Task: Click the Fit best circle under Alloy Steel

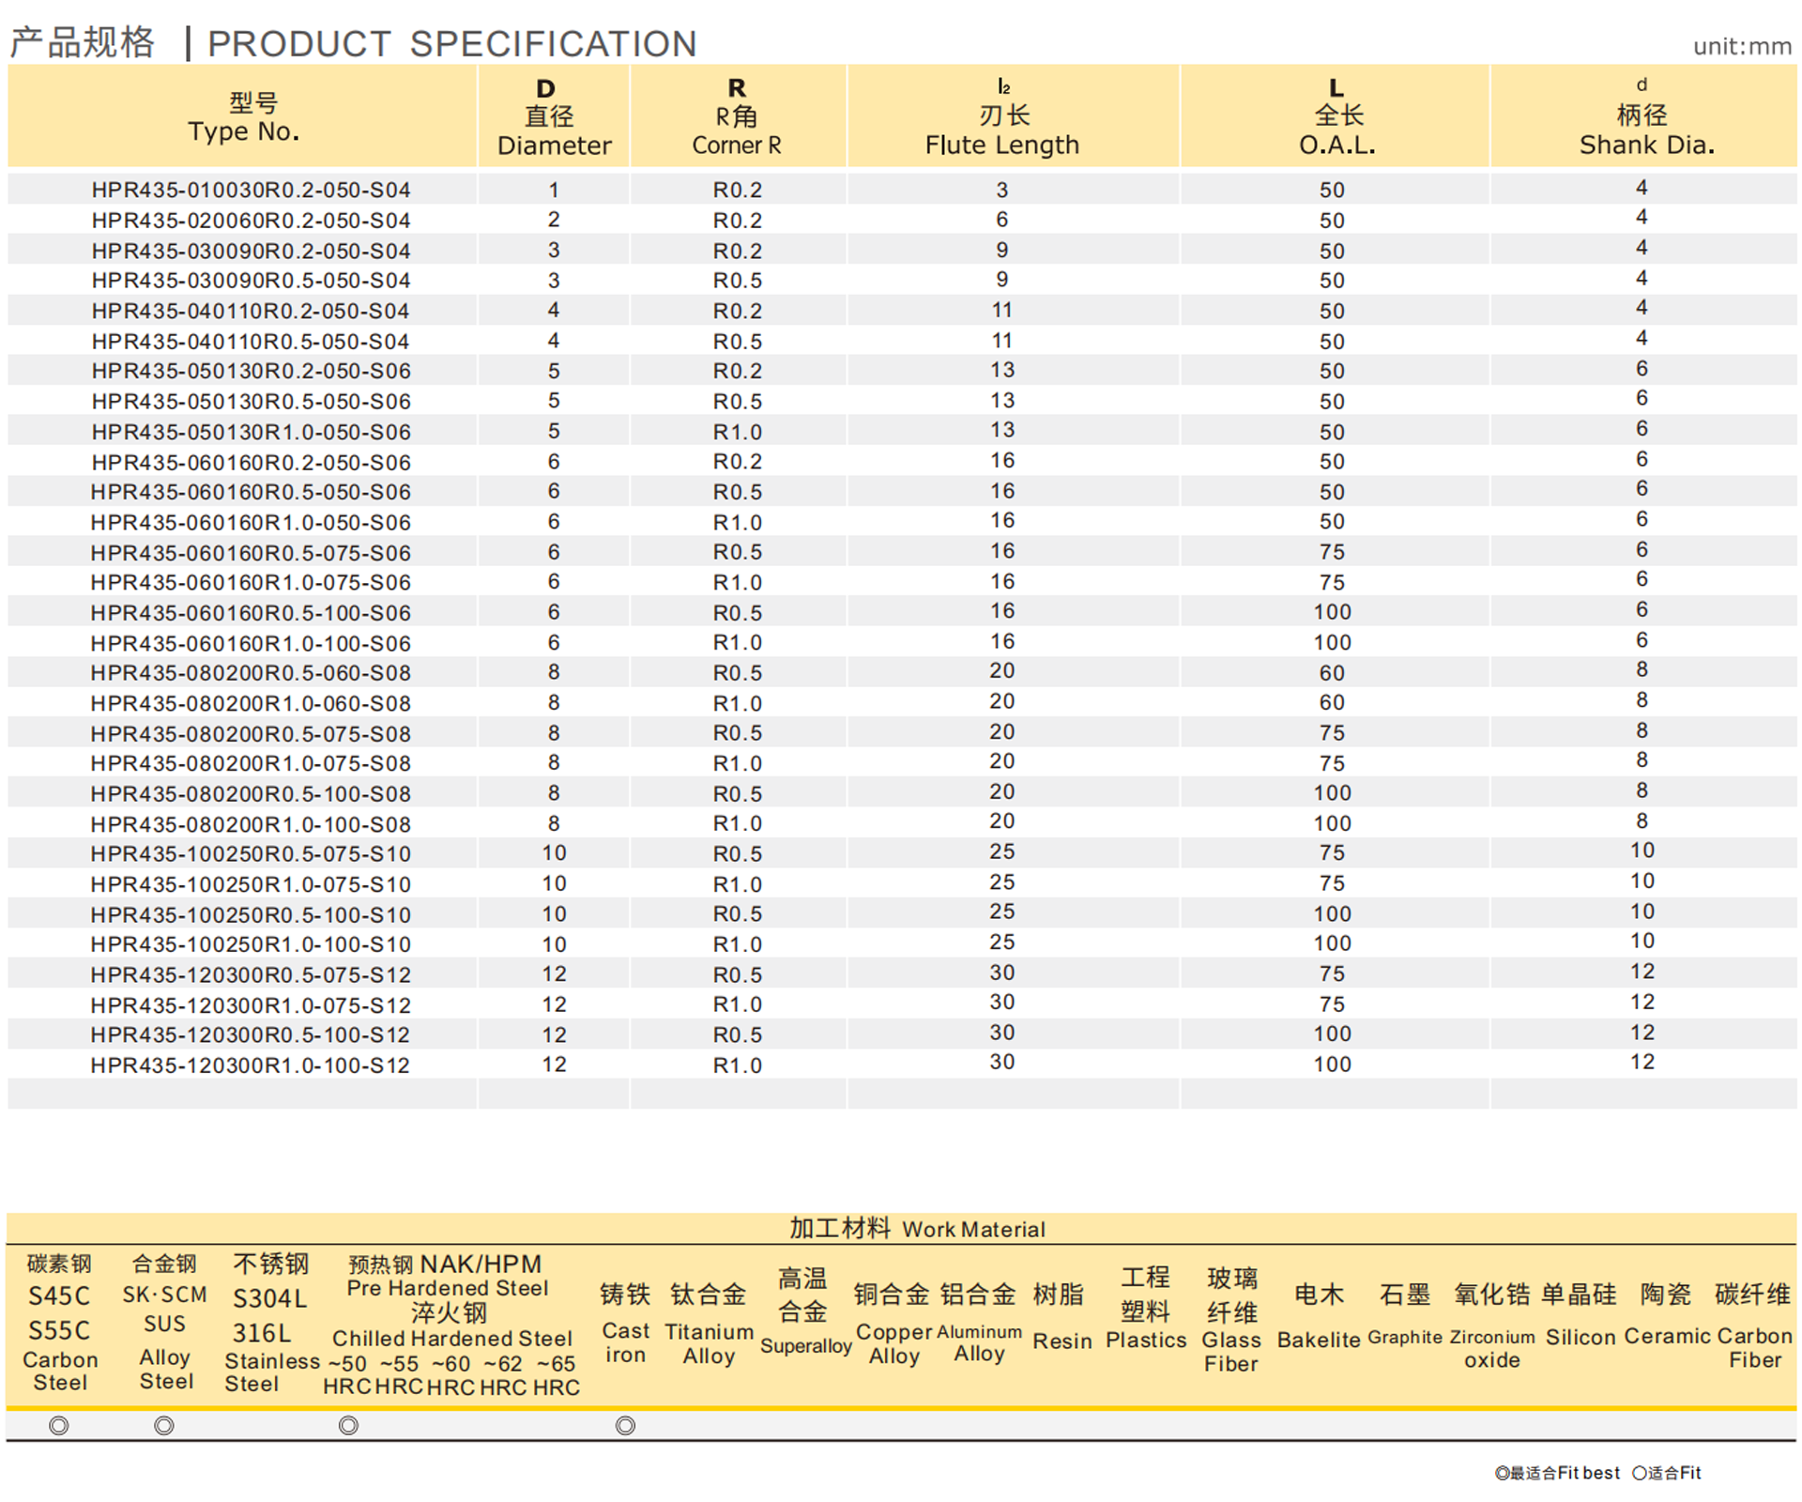Action: [164, 1426]
